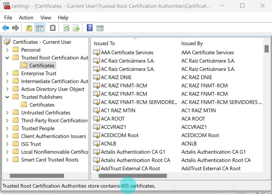Click certificate icon beside AC1 RAIZ MTIN
The image size is (272, 194).
click(x=96, y=110)
